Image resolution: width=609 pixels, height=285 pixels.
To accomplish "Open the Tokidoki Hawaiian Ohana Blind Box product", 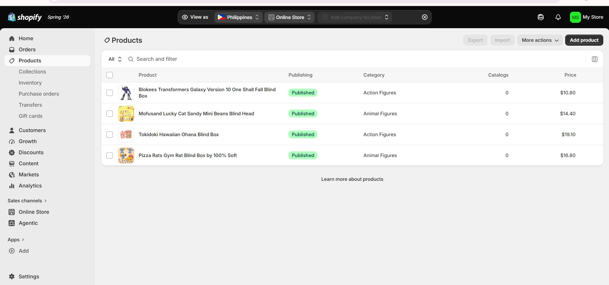I will (x=179, y=135).
